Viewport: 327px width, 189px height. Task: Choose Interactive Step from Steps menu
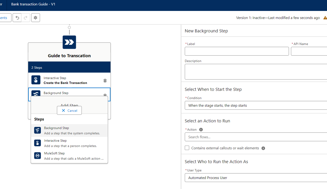point(69,143)
